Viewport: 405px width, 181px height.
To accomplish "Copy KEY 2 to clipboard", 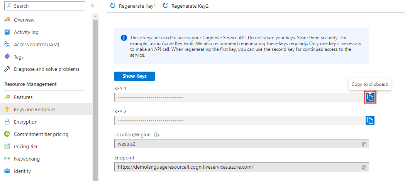I will tap(370, 120).
